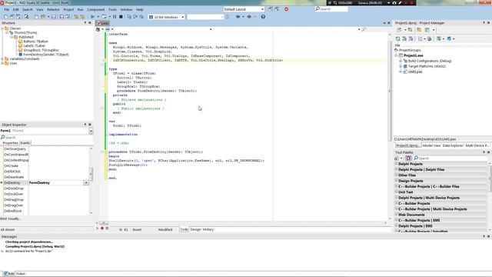Click the record macro red dot icon
Image resolution: width=492 pixels, height=277 pixels.
102,229
